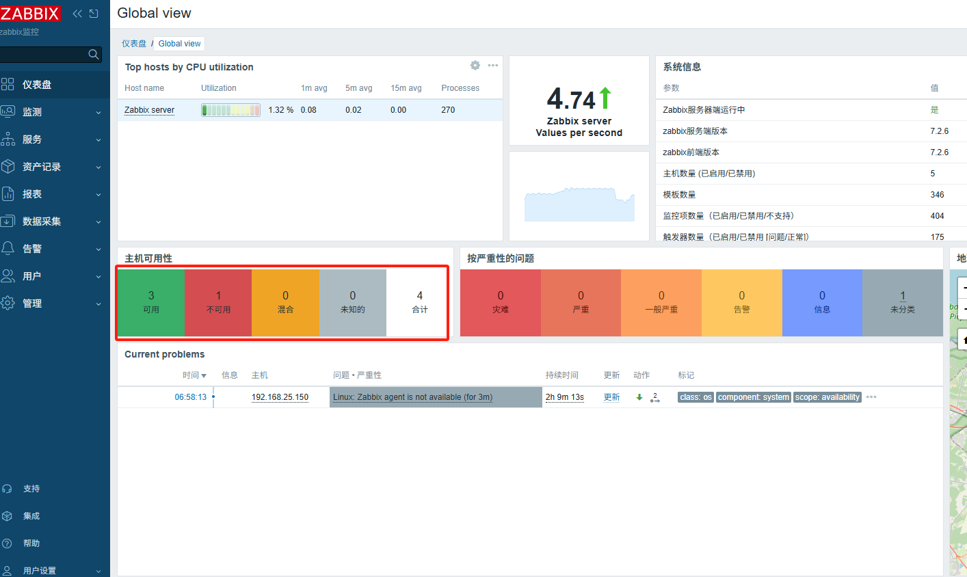The image size is (967, 577).
Task: Expand the 服务 menu chevron
Action: pyautogui.click(x=98, y=139)
